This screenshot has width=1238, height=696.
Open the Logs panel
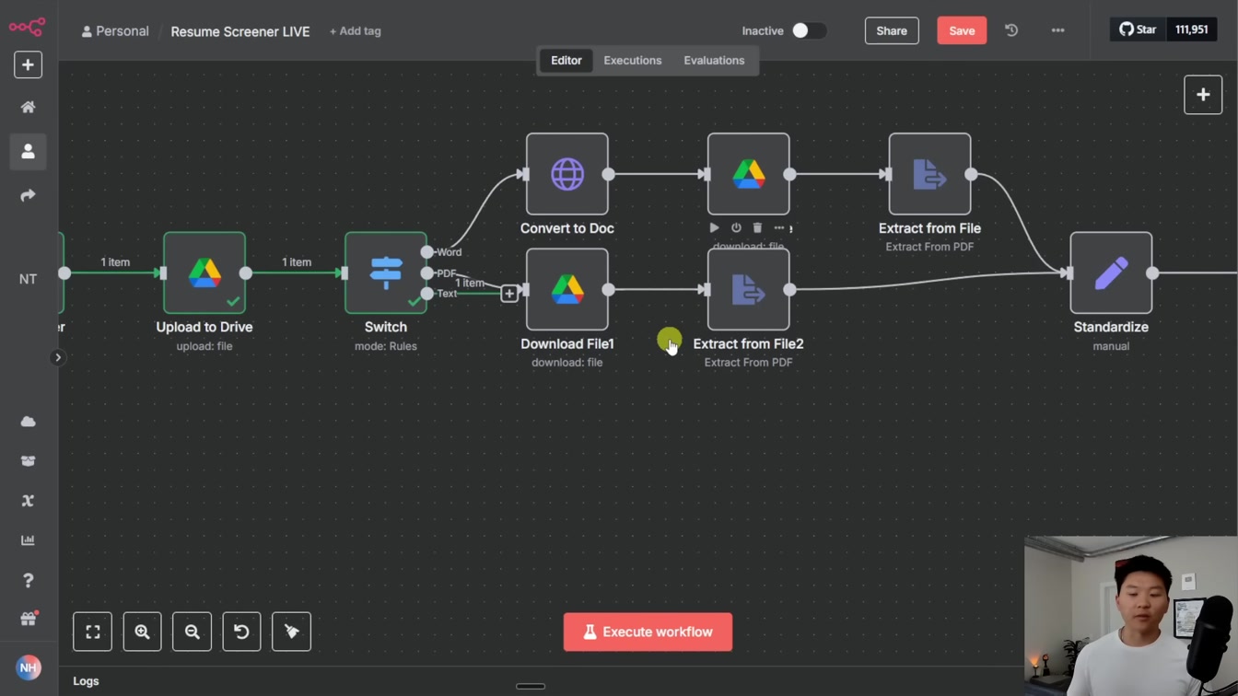[86, 681]
